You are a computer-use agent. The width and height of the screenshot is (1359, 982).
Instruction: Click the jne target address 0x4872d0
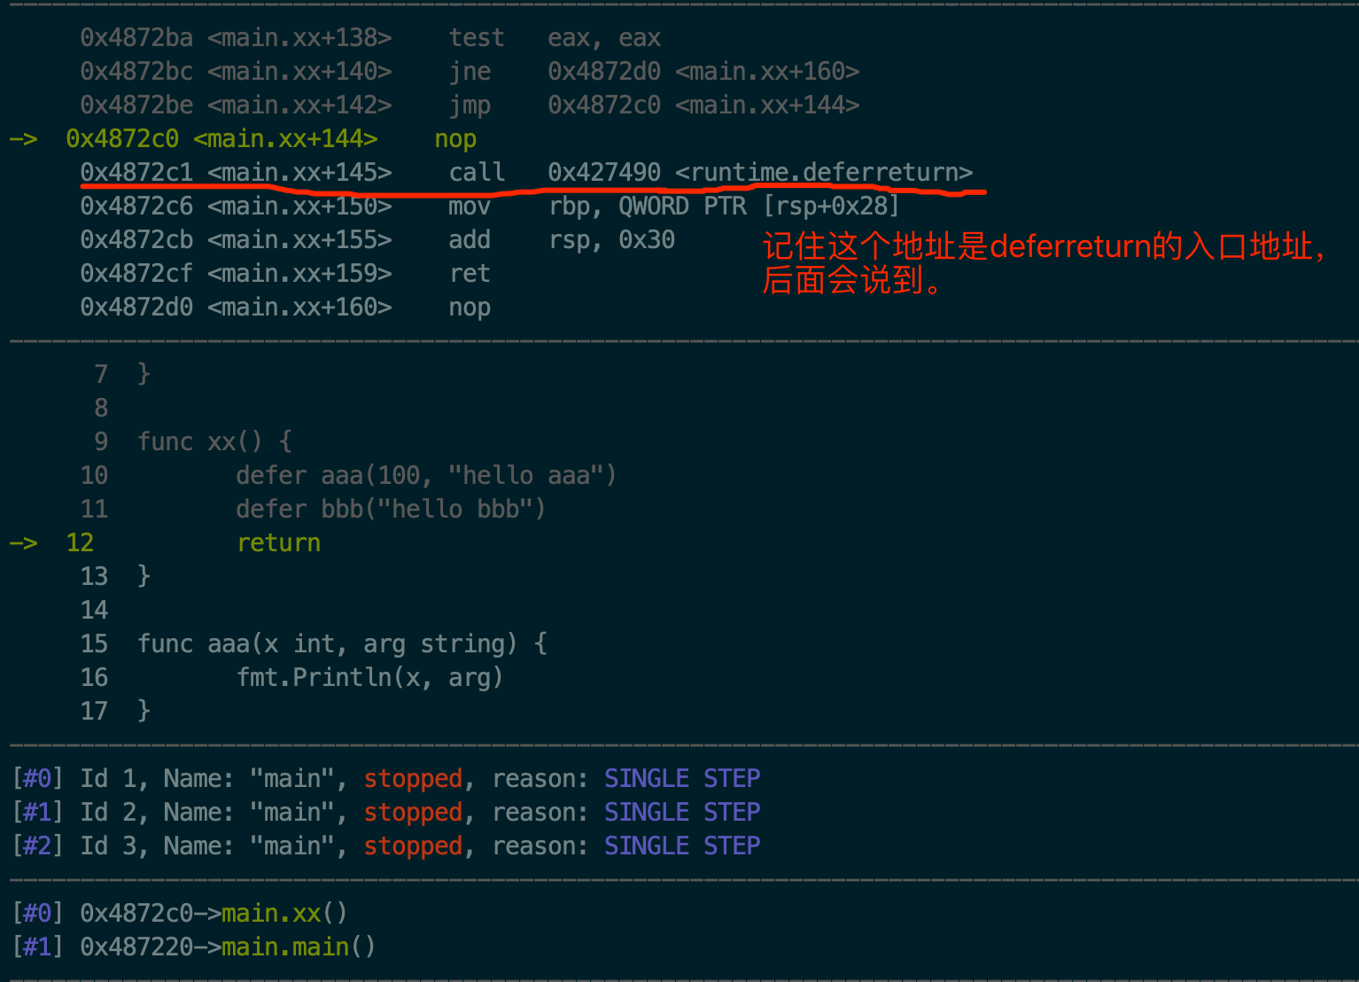pyautogui.click(x=604, y=71)
